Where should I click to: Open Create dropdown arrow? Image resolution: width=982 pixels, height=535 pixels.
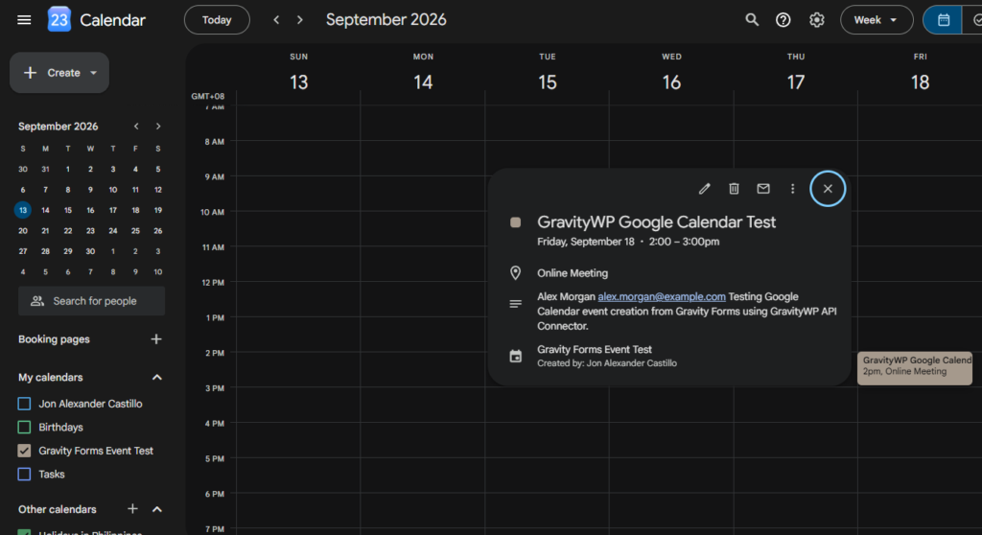point(93,73)
